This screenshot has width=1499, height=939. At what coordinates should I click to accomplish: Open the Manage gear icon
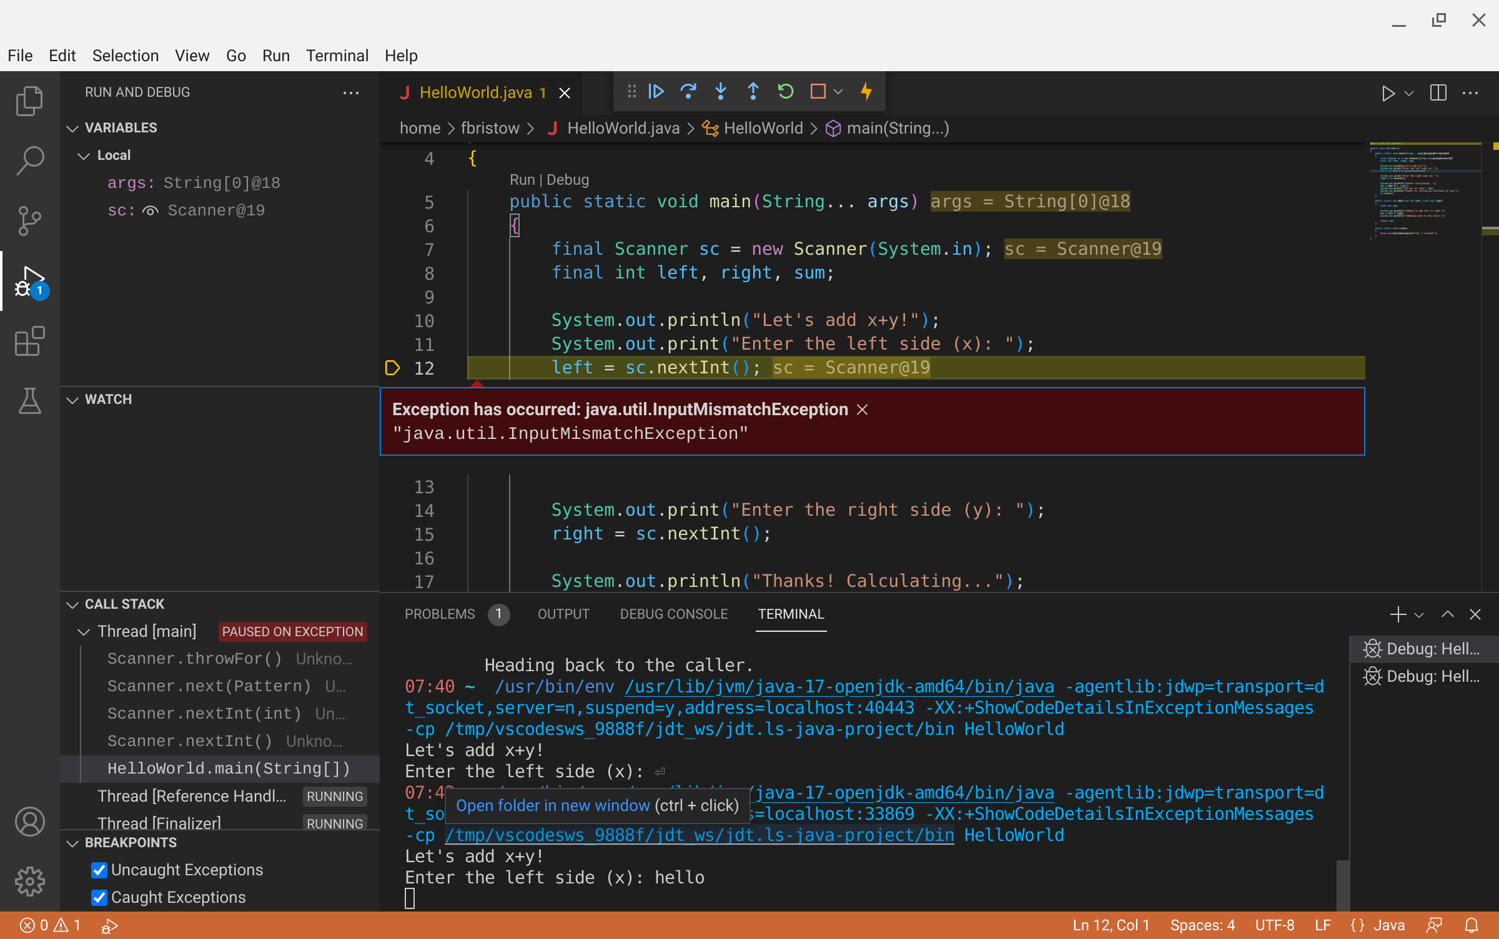pyautogui.click(x=29, y=882)
